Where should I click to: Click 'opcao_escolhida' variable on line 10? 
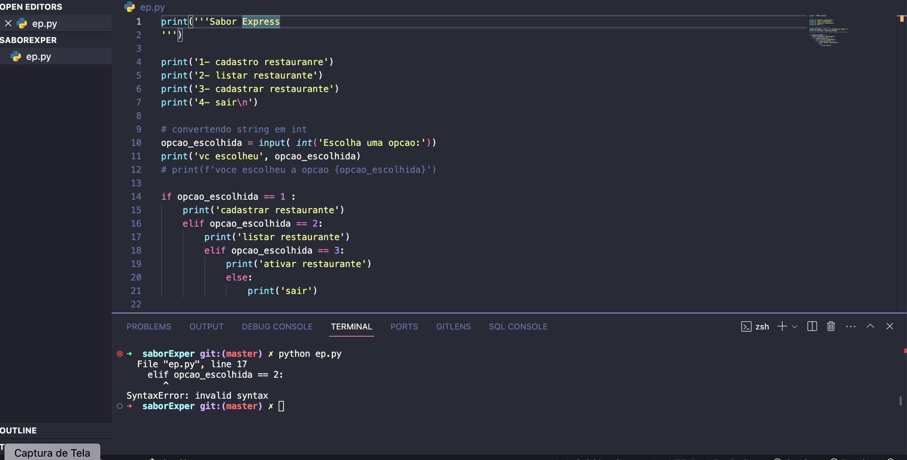[201, 143]
